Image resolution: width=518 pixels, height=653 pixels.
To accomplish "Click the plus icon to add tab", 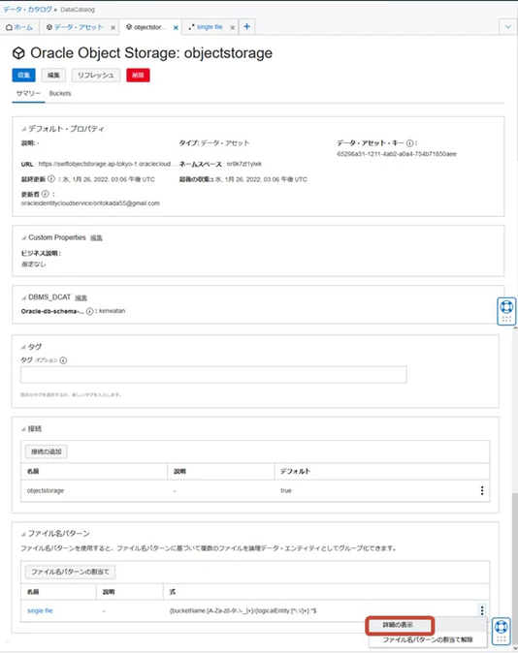I will point(247,27).
